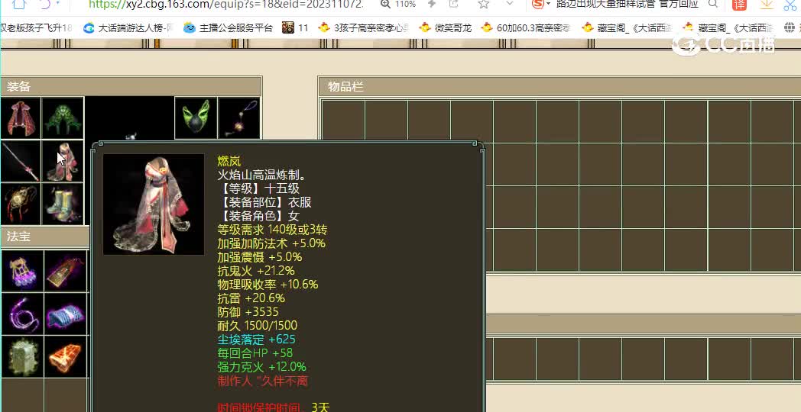The height and width of the screenshot is (412, 801).
Task: Click the text 【装备部位】衣服
Action: click(x=264, y=203)
